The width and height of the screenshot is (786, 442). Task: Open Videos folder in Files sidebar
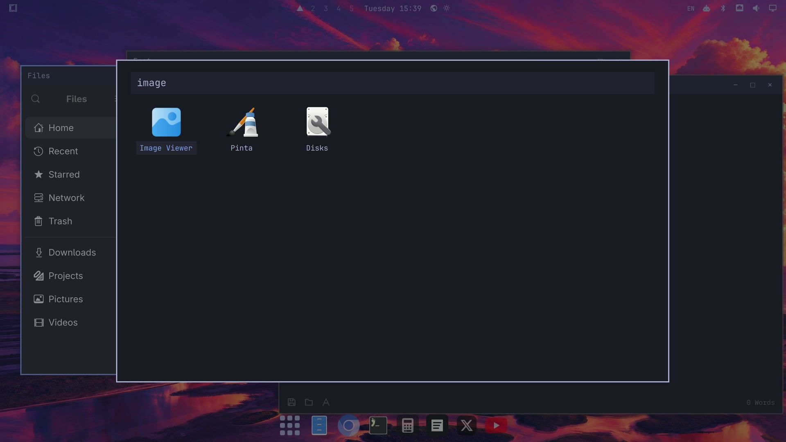(70, 322)
